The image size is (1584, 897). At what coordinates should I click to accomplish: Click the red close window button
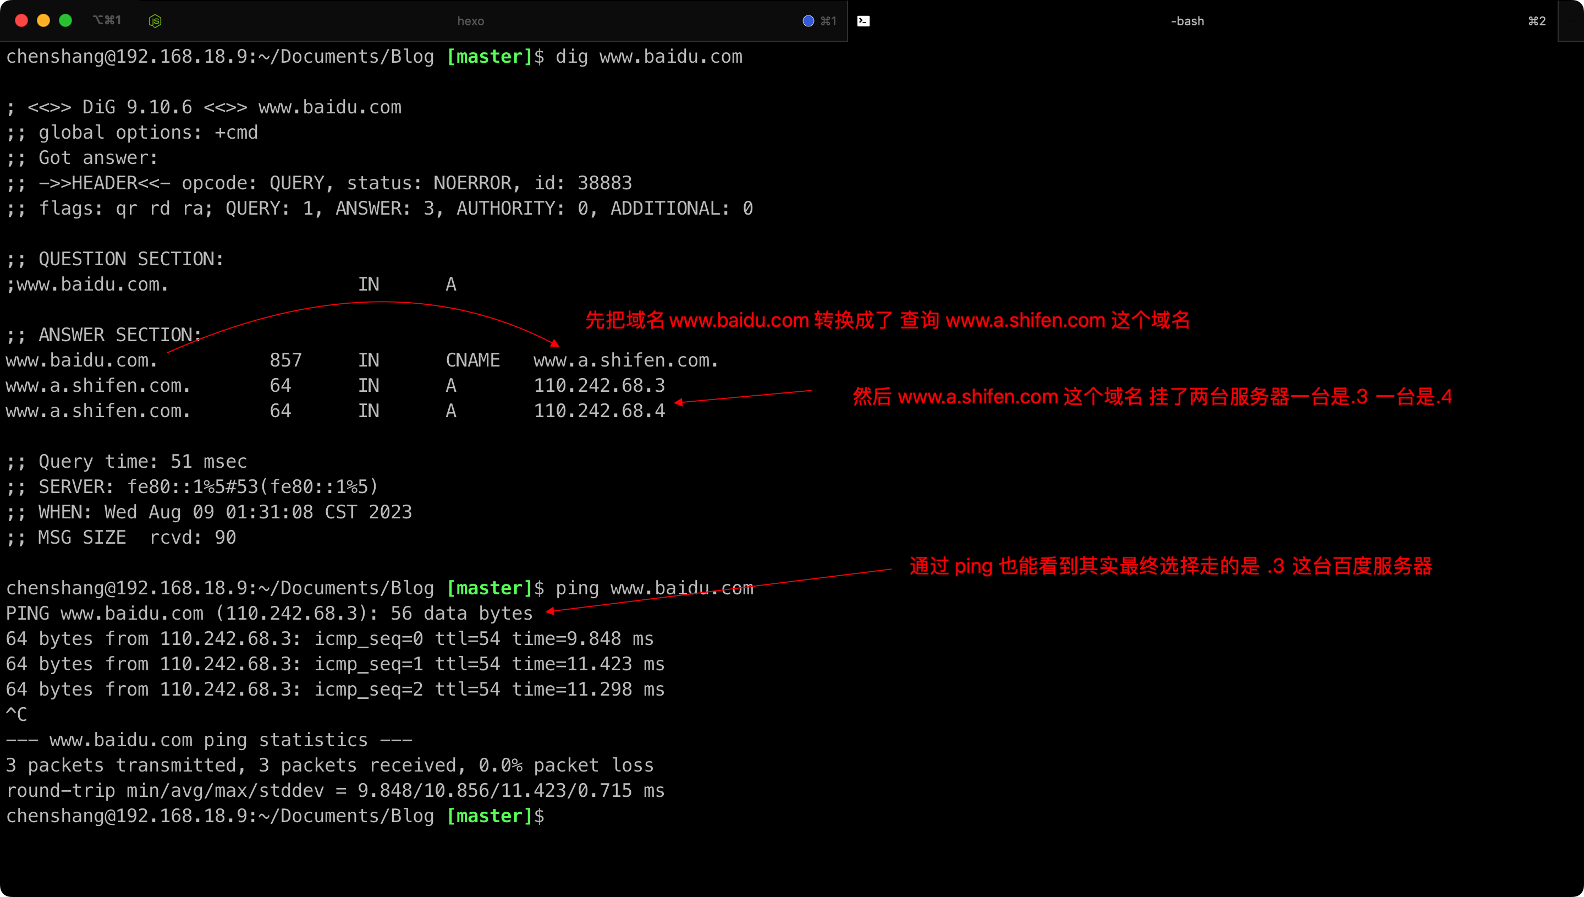coord(21,21)
